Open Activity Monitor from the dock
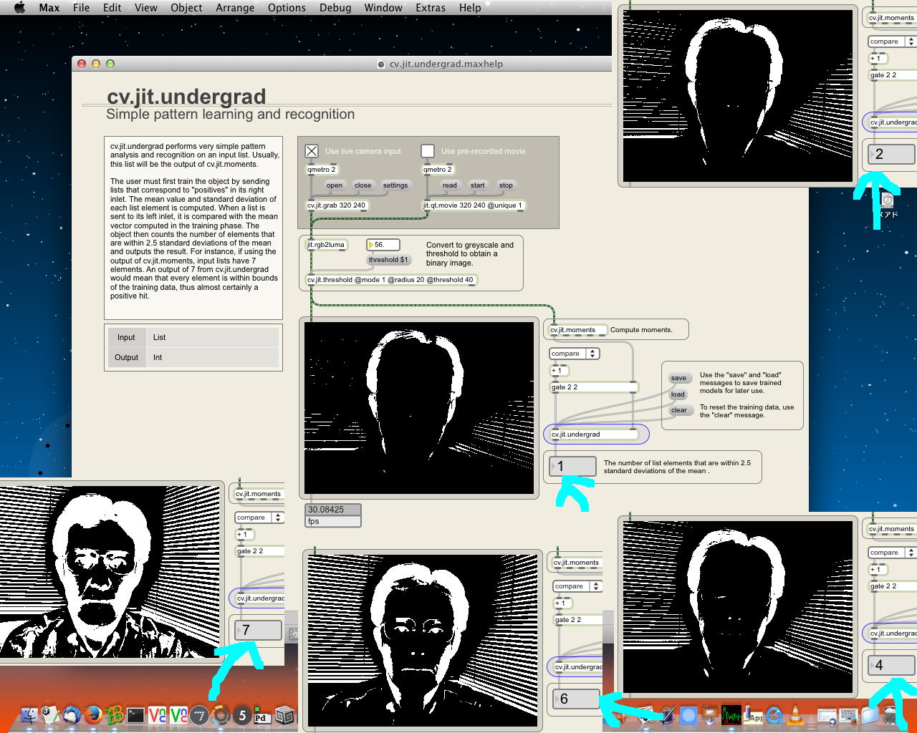 [731, 714]
